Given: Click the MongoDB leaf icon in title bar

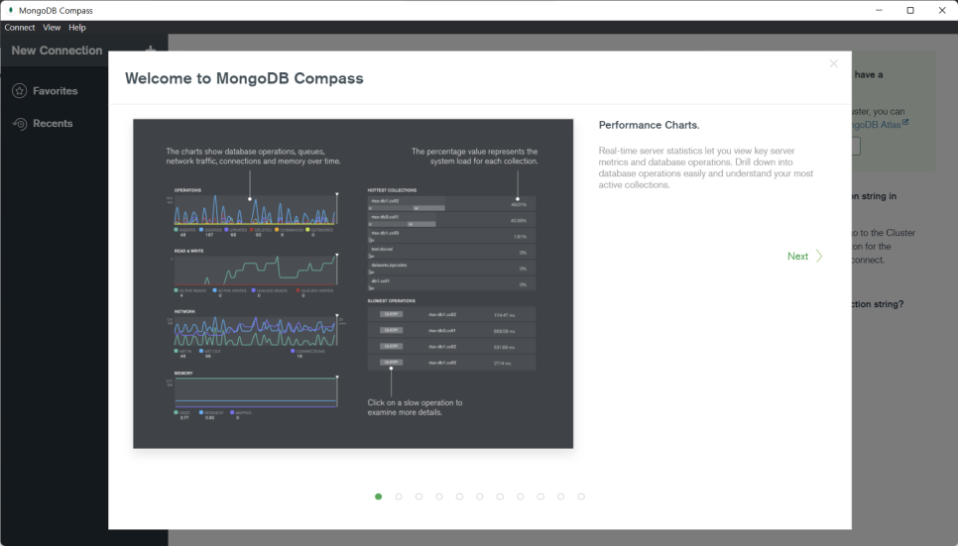Looking at the screenshot, I should [x=10, y=10].
